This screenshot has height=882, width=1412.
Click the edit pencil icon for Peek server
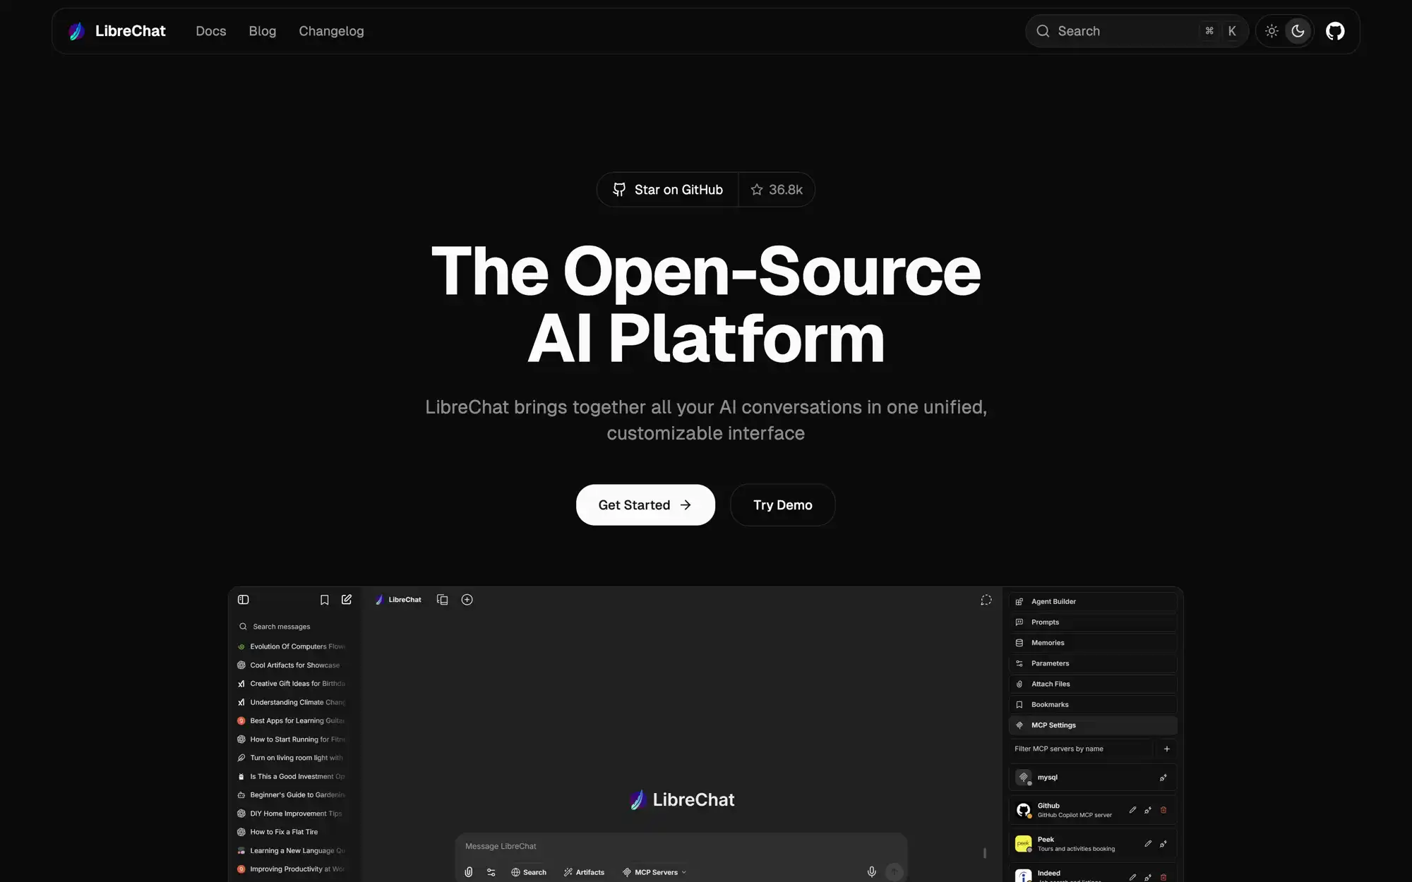pyautogui.click(x=1148, y=844)
